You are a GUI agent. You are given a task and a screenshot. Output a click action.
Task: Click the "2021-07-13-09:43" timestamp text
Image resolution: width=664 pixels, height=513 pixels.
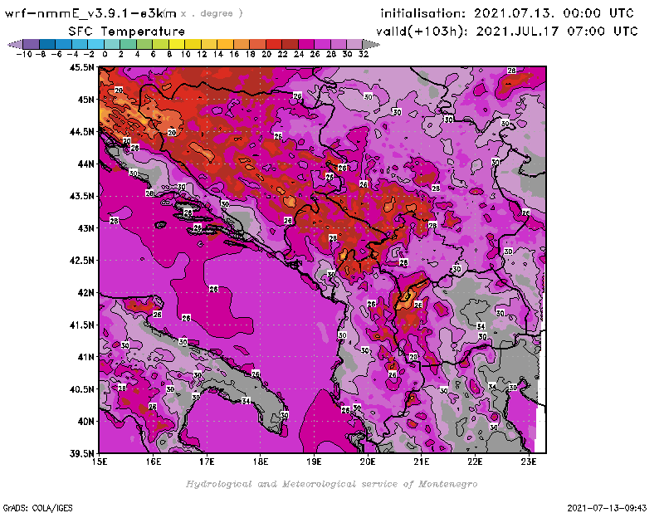coord(607,507)
